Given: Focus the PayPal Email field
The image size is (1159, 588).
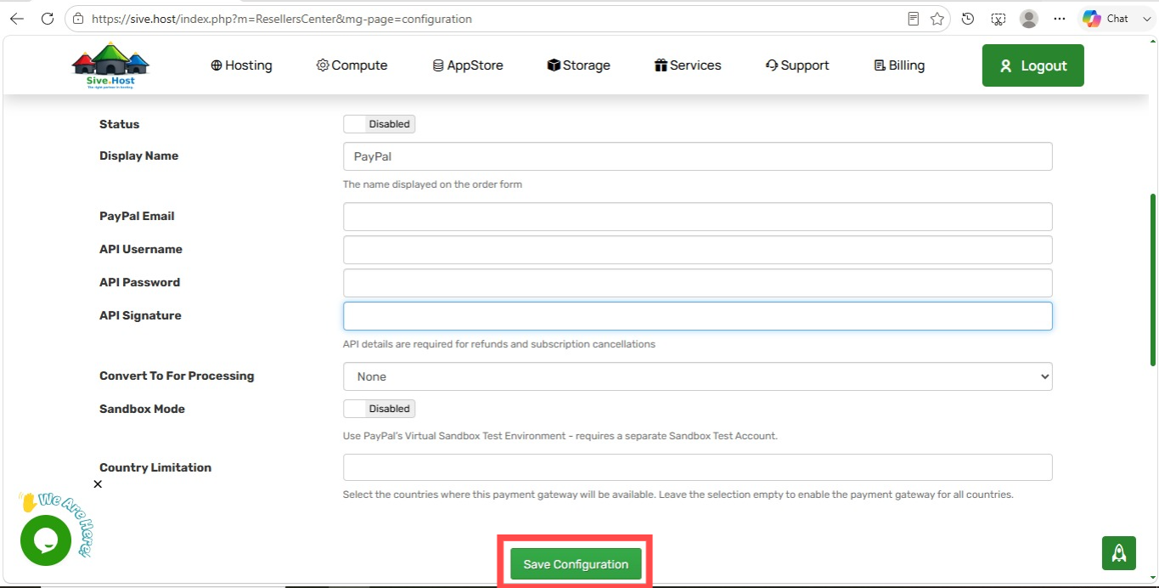Looking at the screenshot, I should click(697, 217).
